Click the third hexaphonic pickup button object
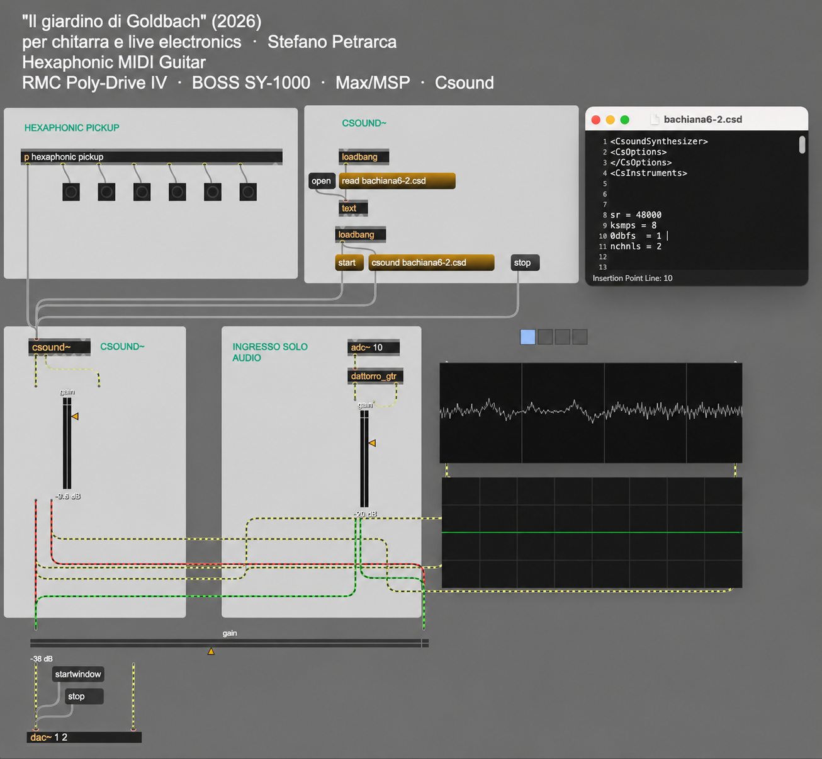 142,192
